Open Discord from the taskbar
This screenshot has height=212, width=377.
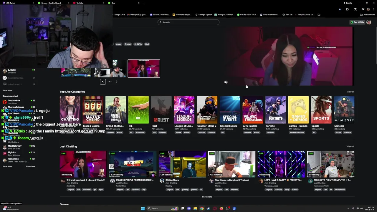(x=189, y=208)
